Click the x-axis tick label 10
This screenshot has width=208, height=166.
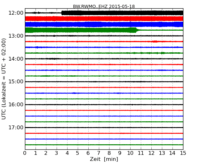click(x=130, y=153)
